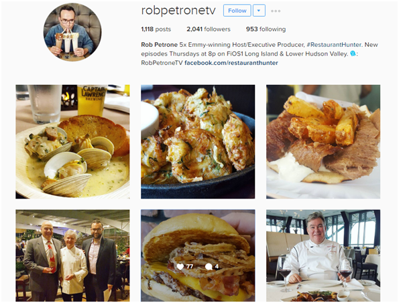Screen dimensions: 399x303
Task: Open the bacon cheeseburger photo
Action: 198,256
